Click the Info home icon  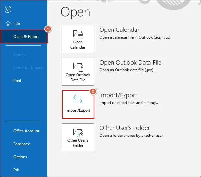[x=8, y=24]
